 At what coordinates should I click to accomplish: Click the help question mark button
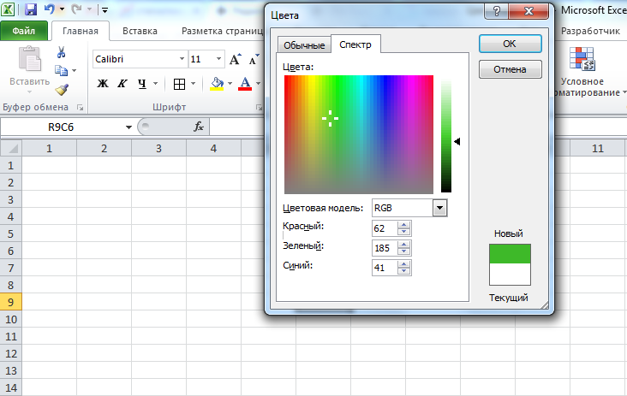(497, 11)
